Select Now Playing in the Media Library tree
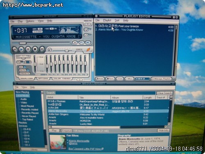205x154 pixels. coord(22,92)
